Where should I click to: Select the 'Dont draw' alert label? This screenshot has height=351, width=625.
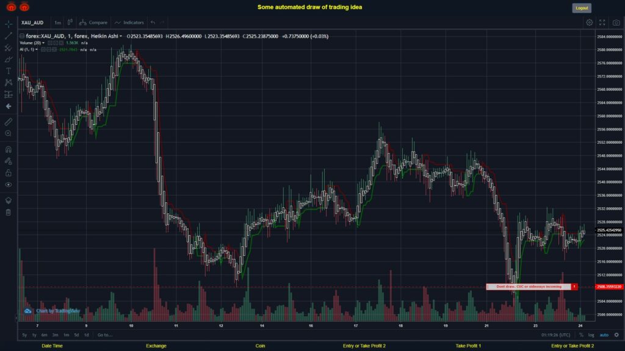[529, 286]
